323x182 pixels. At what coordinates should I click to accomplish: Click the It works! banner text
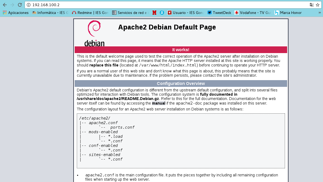pyautogui.click(x=181, y=50)
